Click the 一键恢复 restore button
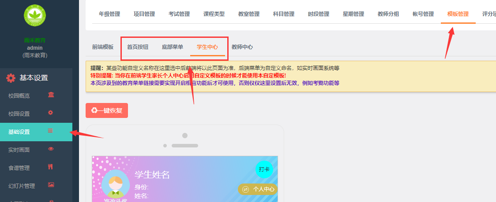 pyautogui.click(x=107, y=110)
